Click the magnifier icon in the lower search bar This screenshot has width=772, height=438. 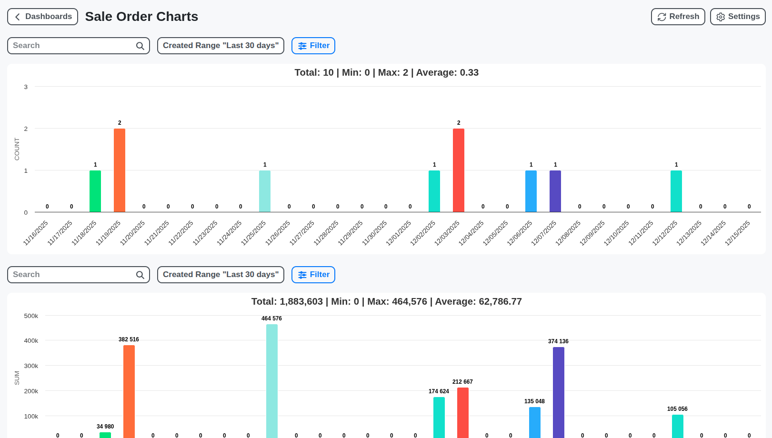coord(140,275)
